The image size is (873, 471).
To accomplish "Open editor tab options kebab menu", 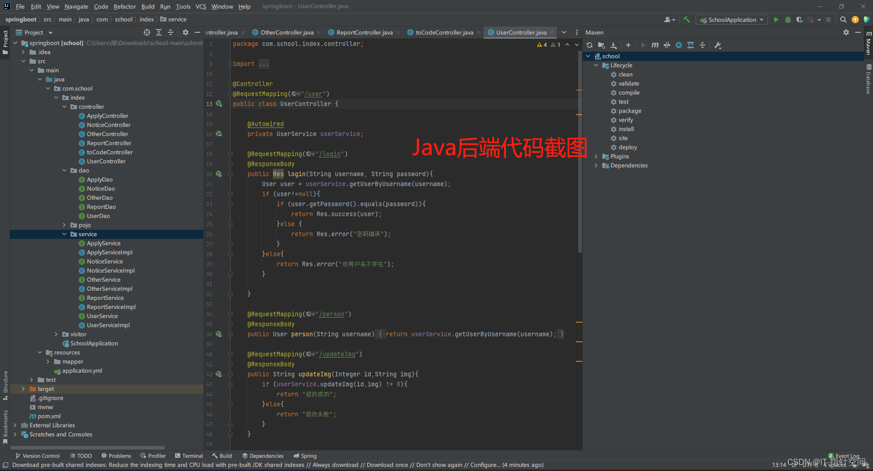I will point(577,32).
